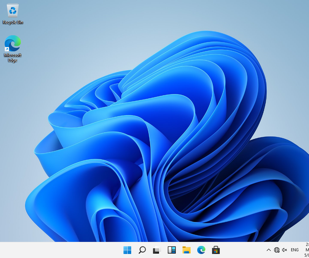Click the Search icon on the taskbar
This screenshot has width=309, height=258.
(142, 250)
